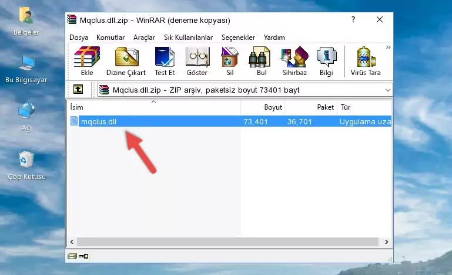Click the 36,701 packed size value

[x=300, y=122]
